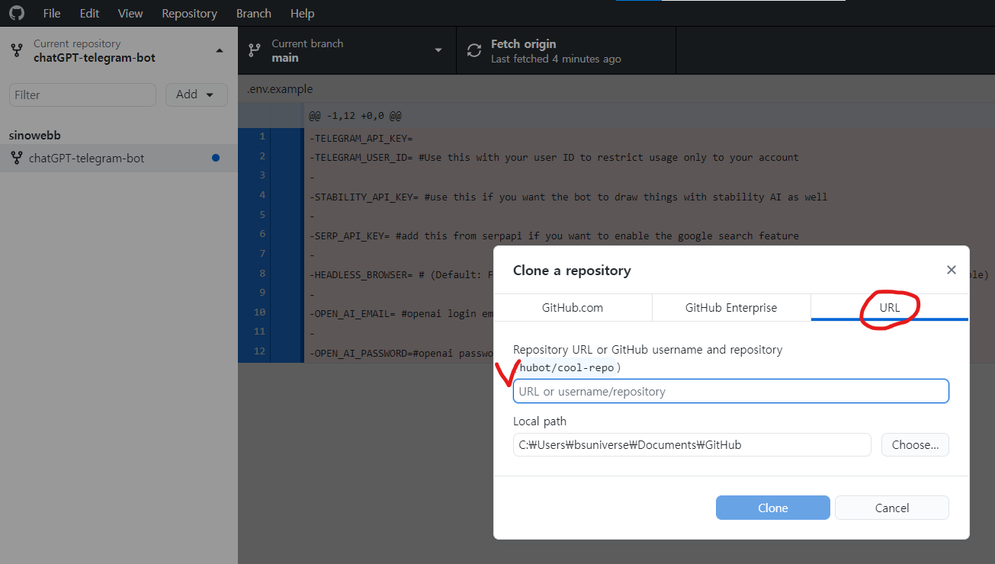This screenshot has width=995, height=564.
Task: Click the Cancel button
Action: pos(892,508)
